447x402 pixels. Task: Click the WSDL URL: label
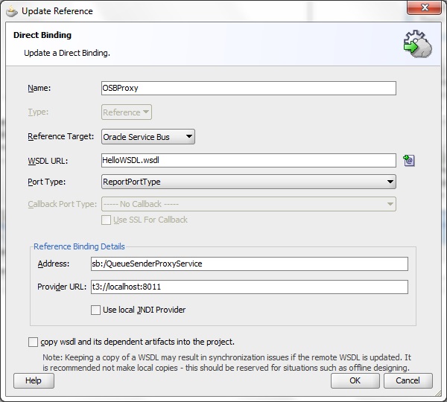coord(48,161)
